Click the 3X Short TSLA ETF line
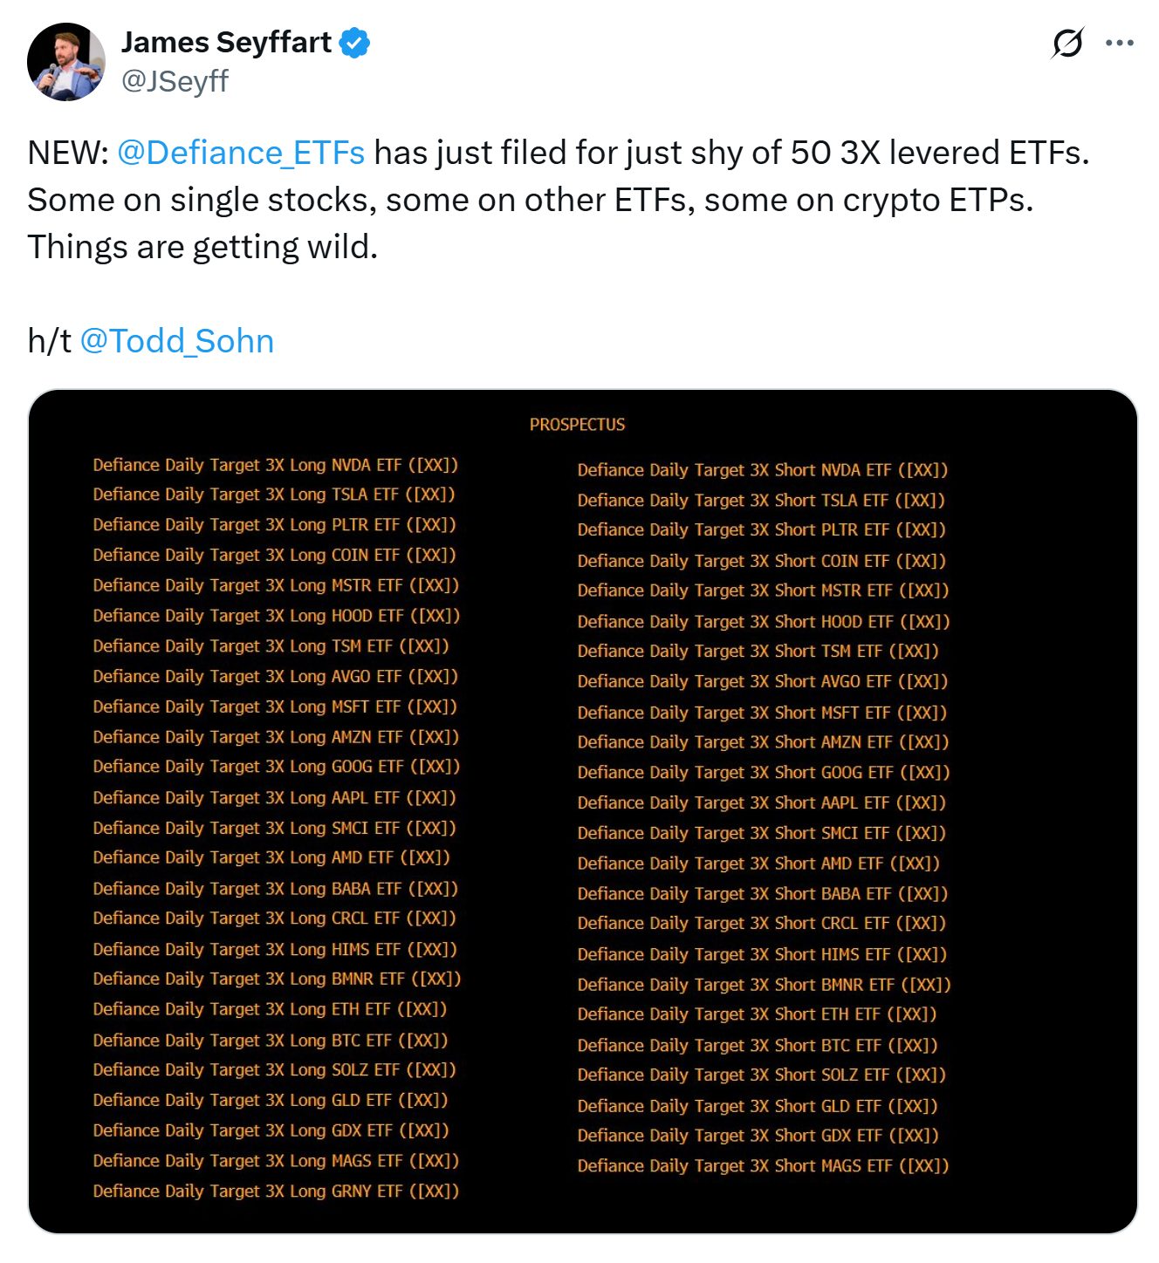This screenshot has width=1159, height=1263. [761, 501]
